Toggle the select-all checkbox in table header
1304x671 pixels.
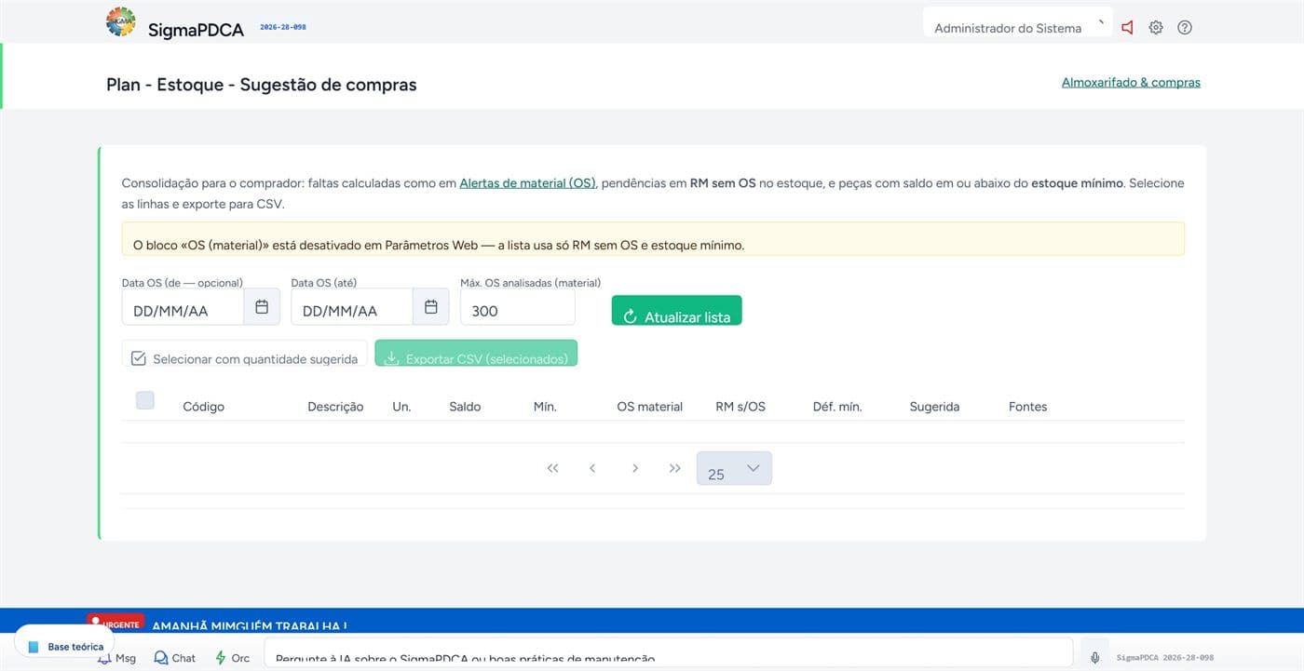(145, 400)
